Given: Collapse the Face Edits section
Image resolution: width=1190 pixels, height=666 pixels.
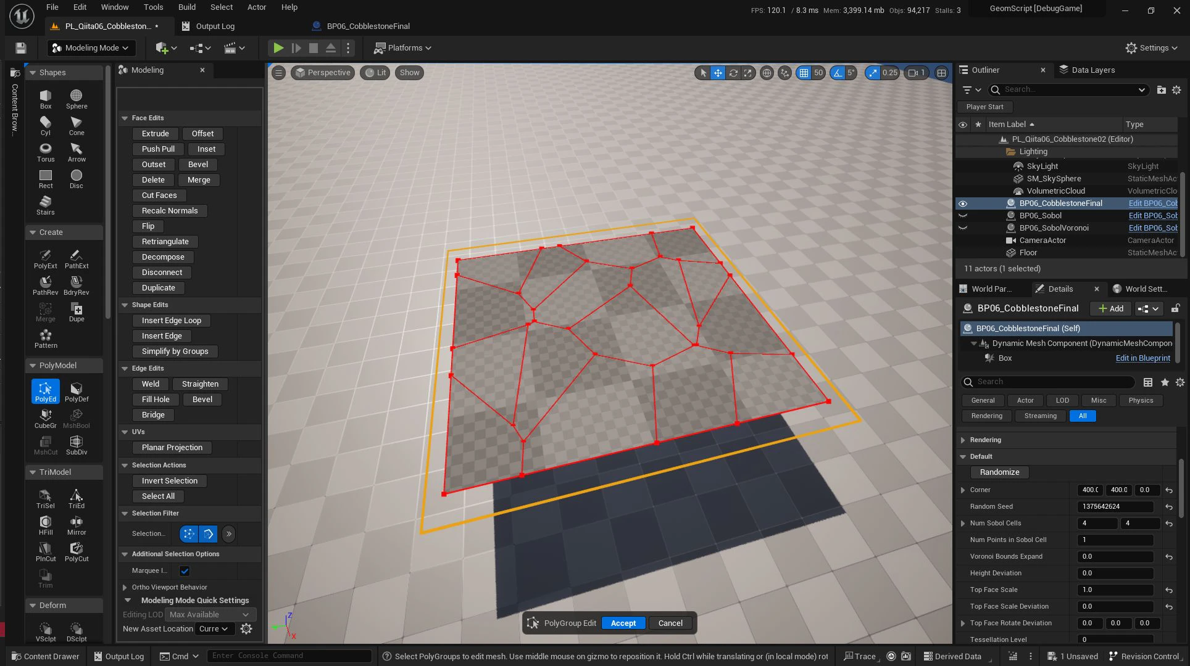Looking at the screenshot, I should pos(125,118).
